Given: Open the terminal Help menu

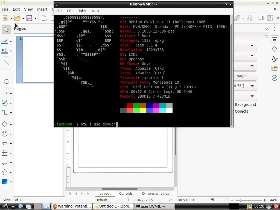Looking at the screenshot, I should click(94, 11).
